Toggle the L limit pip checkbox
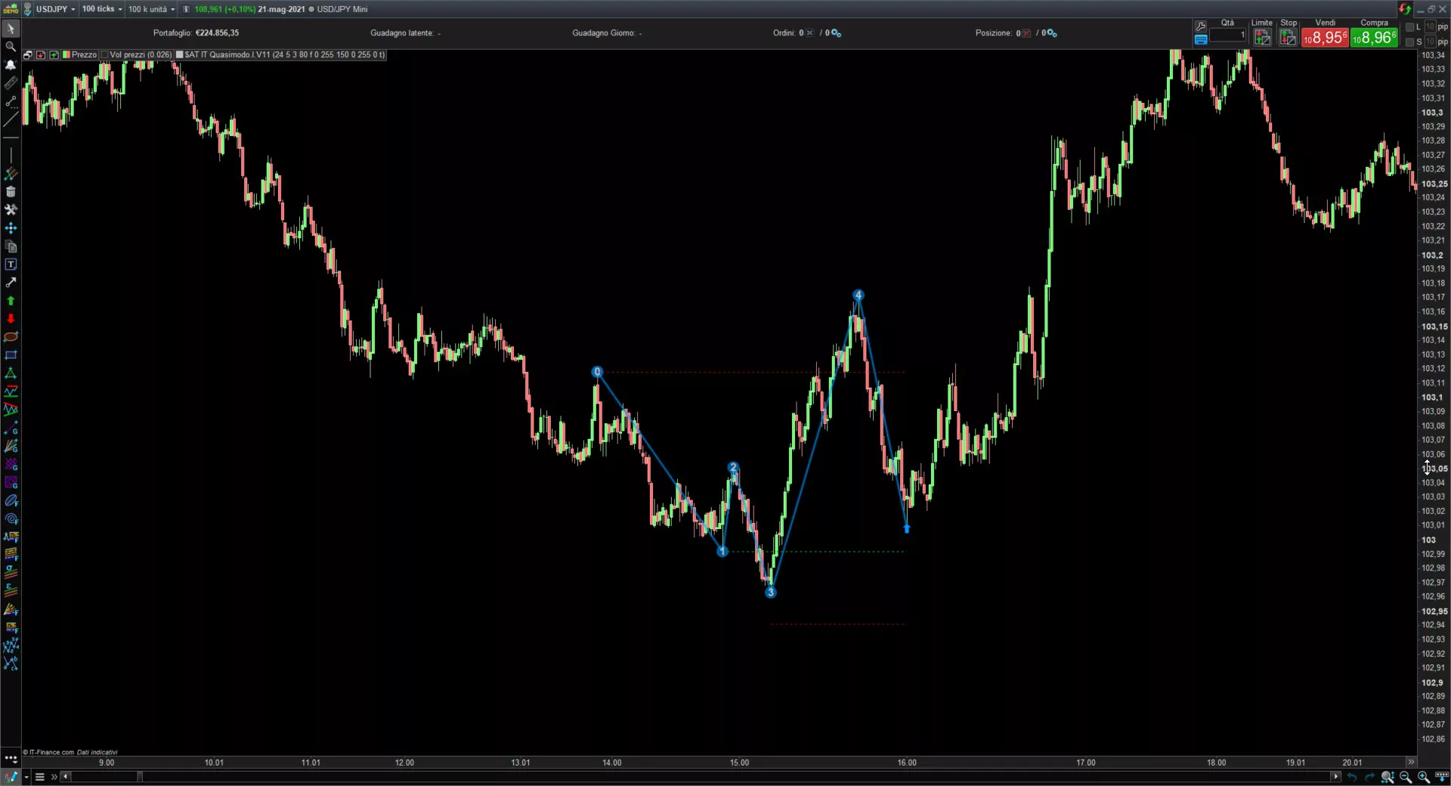The width and height of the screenshot is (1451, 786). (x=1409, y=27)
